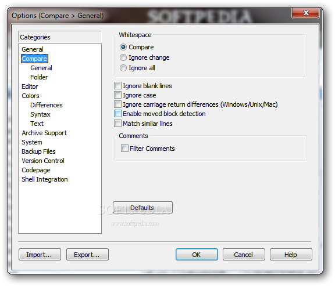This screenshot has width=335, height=286.
Task: Open Archive Support category
Action: [44, 133]
